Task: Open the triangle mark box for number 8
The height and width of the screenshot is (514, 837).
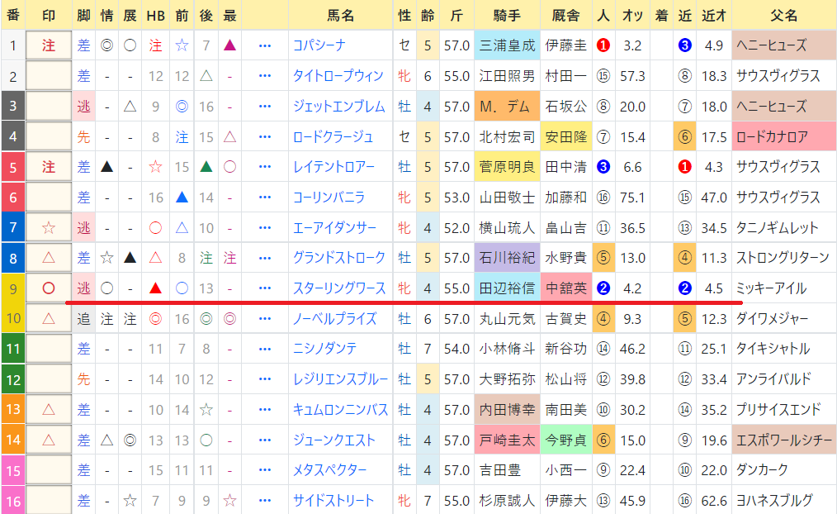Action: 49,258
